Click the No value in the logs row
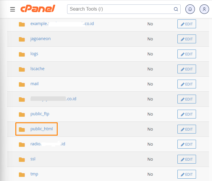 (x=150, y=54)
